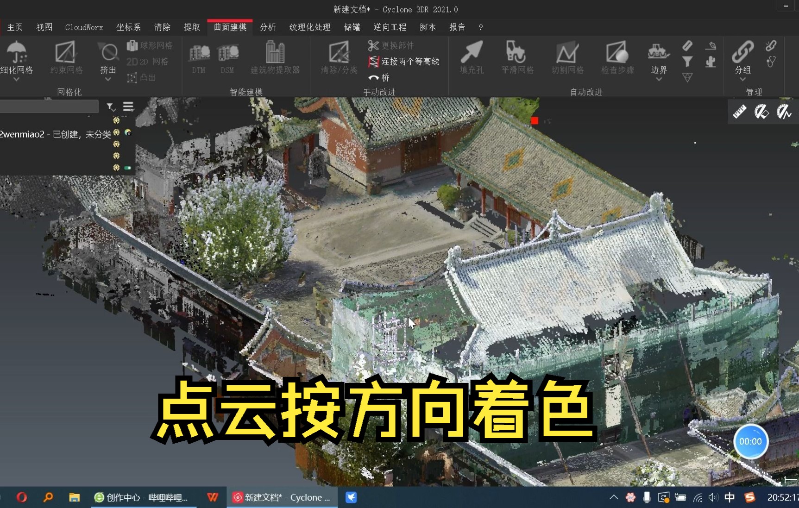Open the 分析 ribbon tab
The image size is (799, 508).
pos(268,27)
